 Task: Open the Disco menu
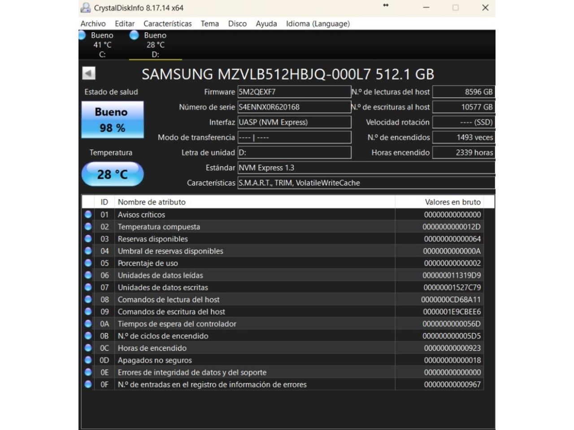coord(237,24)
